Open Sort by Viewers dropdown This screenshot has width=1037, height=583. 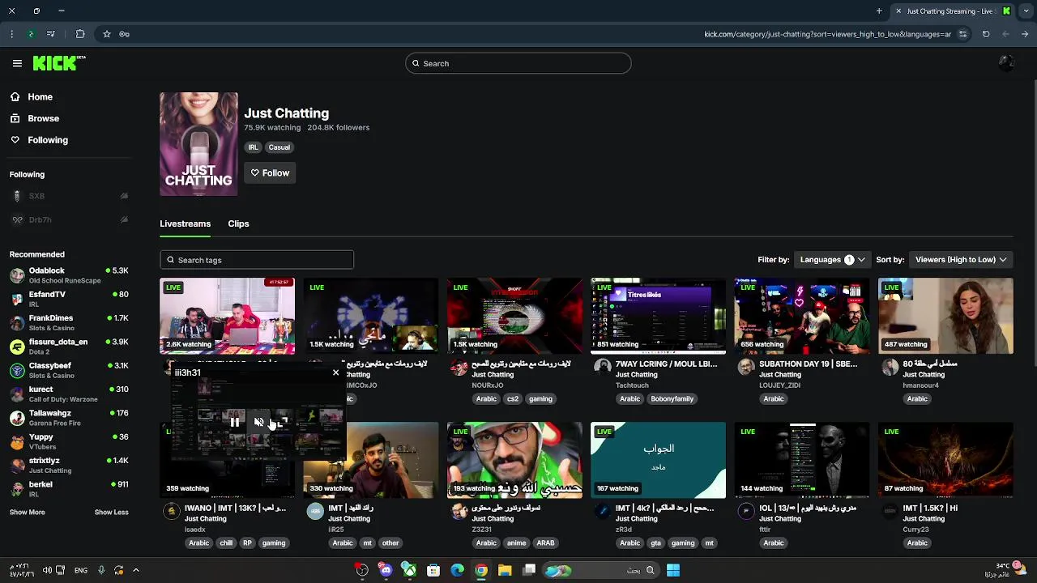(x=961, y=260)
